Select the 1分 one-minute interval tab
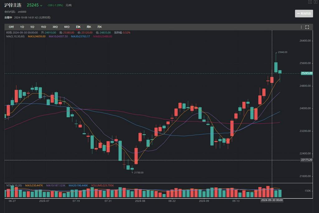 coord(22,27)
